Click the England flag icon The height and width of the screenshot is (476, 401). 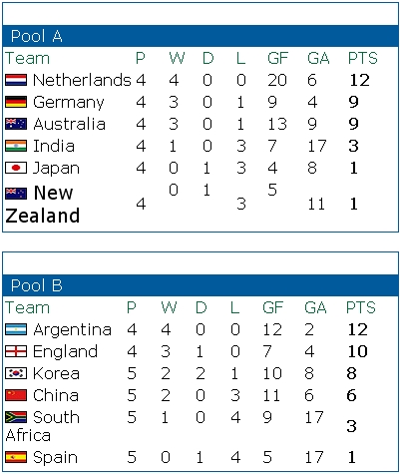tap(16, 351)
